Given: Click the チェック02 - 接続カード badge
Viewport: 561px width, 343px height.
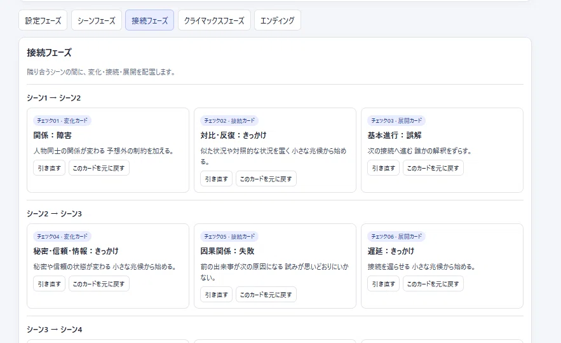Looking at the screenshot, I should coord(229,121).
